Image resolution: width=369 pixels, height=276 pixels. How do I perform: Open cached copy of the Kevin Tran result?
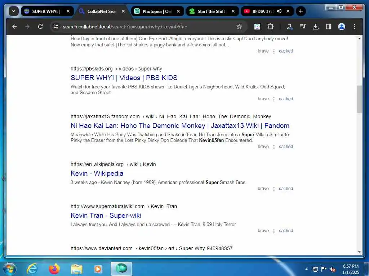pos(286,231)
